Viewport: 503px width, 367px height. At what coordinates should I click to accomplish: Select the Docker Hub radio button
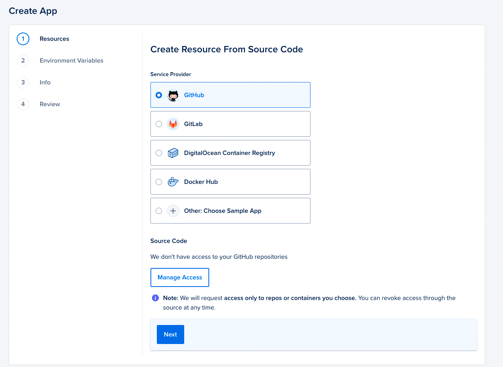(x=159, y=182)
